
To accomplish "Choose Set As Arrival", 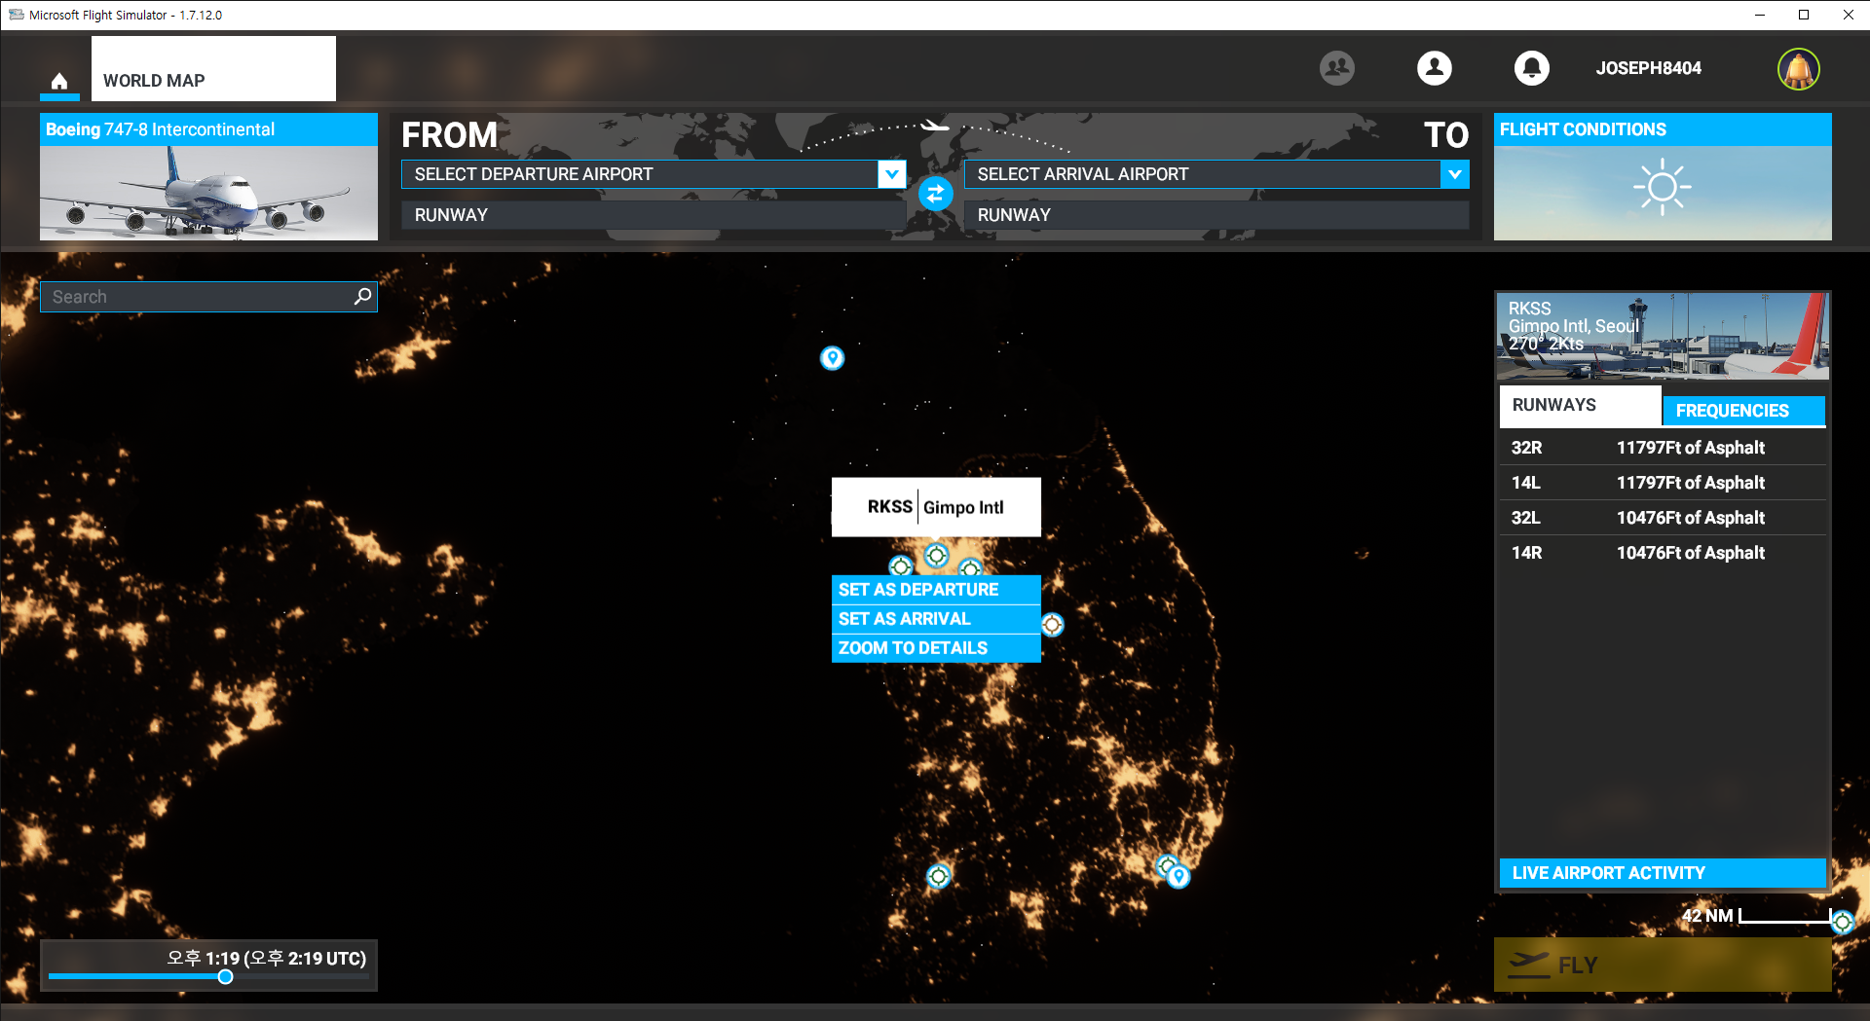I will (936, 619).
